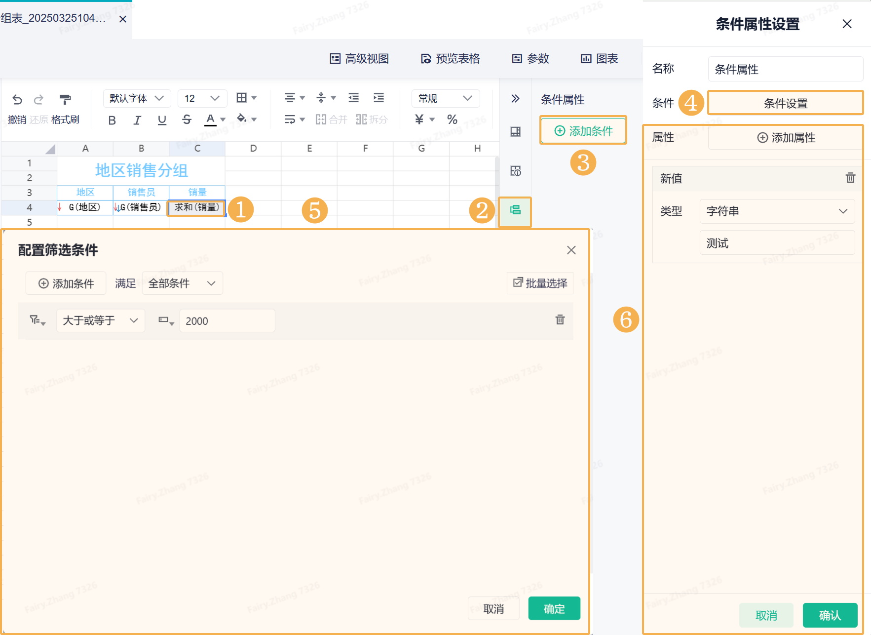Open the 图表 menu
The width and height of the screenshot is (871, 635).
point(600,59)
